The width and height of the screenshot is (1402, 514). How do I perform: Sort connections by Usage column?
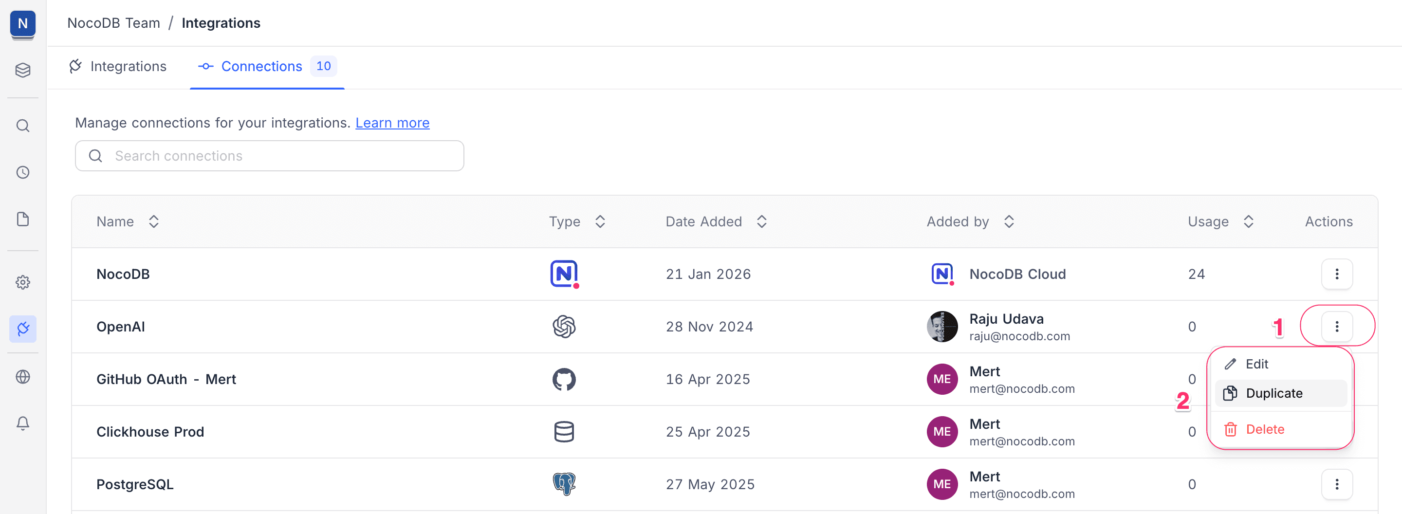1248,221
